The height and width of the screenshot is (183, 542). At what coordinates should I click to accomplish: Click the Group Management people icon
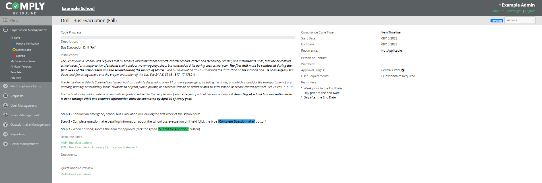5,115
